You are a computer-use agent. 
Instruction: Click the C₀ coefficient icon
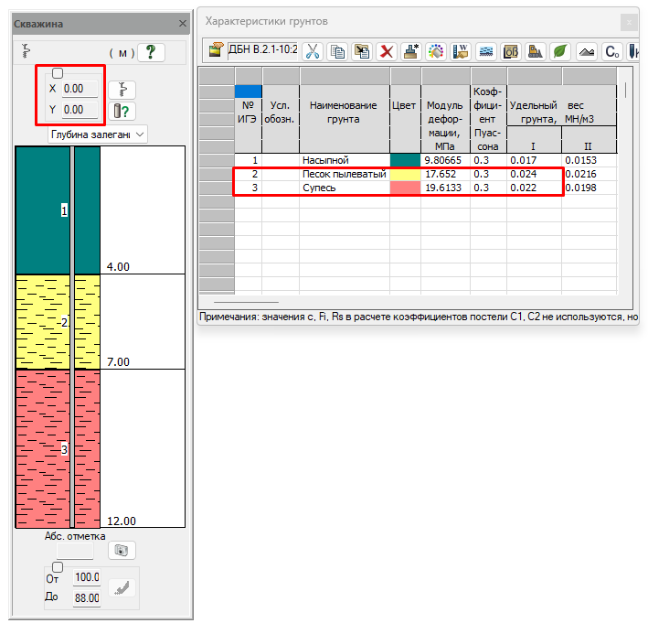(x=611, y=51)
